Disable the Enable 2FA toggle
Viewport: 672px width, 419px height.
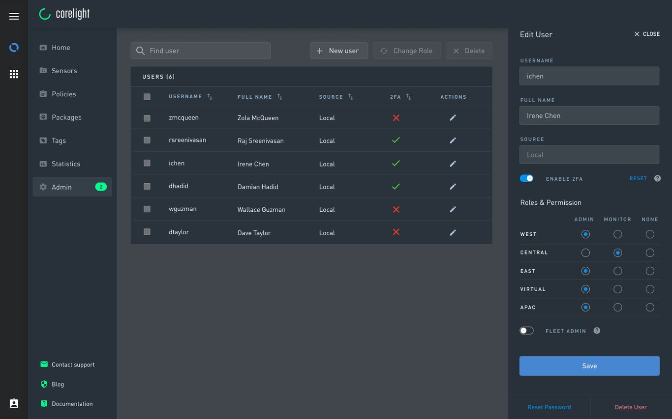pyautogui.click(x=526, y=178)
